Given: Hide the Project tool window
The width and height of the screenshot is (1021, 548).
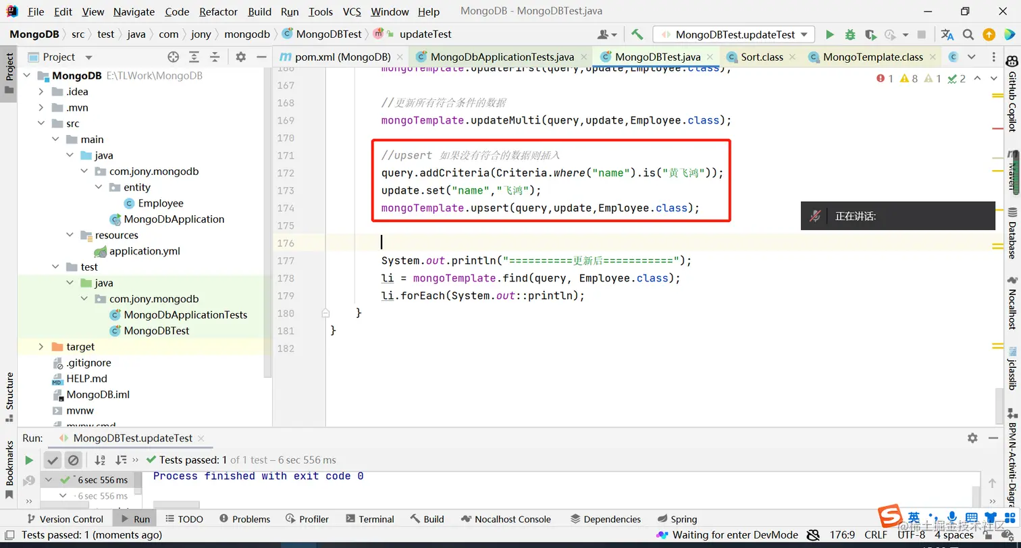Looking at the screenshot, I should click(x=261, y=57).
